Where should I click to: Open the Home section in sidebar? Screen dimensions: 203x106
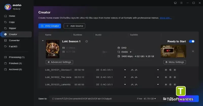(x=12, y=16)
